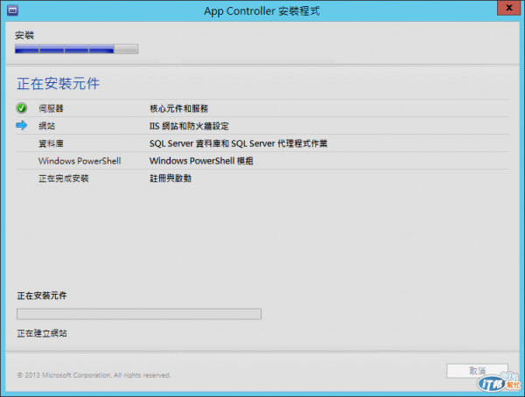Close the App Controller setup window
Screen dimensions: 525x397
coord(508,8)
